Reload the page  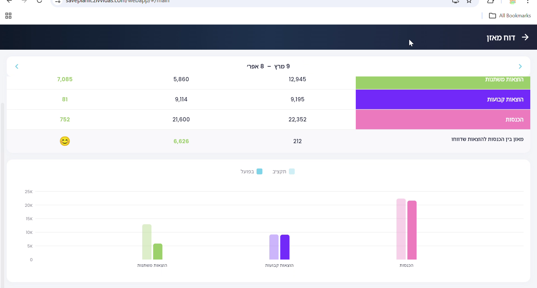tap(39, 1)
